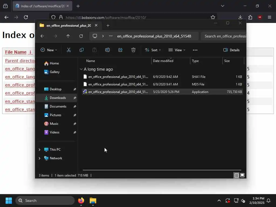Go up one folder level

coord(68,36)
